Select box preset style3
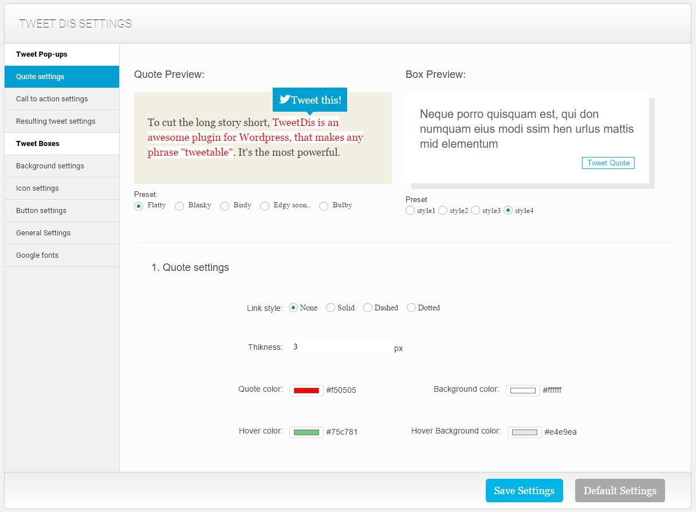The image size is (696, 512). click(x=475, y=210)
